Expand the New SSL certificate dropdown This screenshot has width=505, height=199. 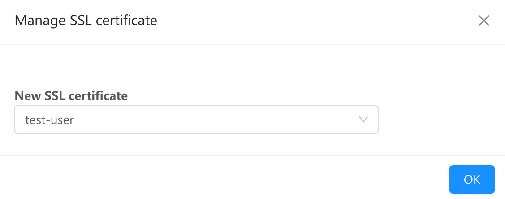coord(196,120)
